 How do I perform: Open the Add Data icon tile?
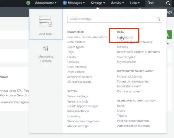46,24
